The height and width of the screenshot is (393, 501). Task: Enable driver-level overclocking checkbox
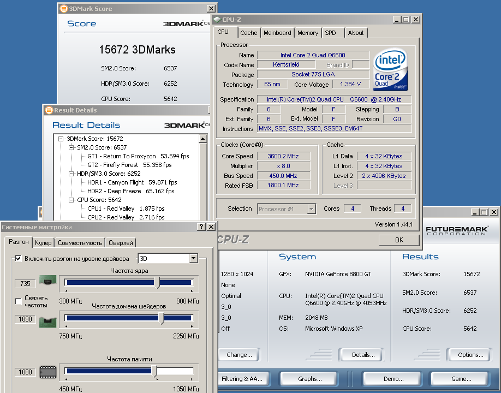pyautogui.click(x=18, y=259)
